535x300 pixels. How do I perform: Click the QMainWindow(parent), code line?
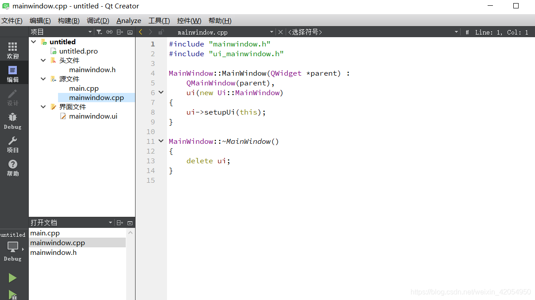[x=230, y=83]
